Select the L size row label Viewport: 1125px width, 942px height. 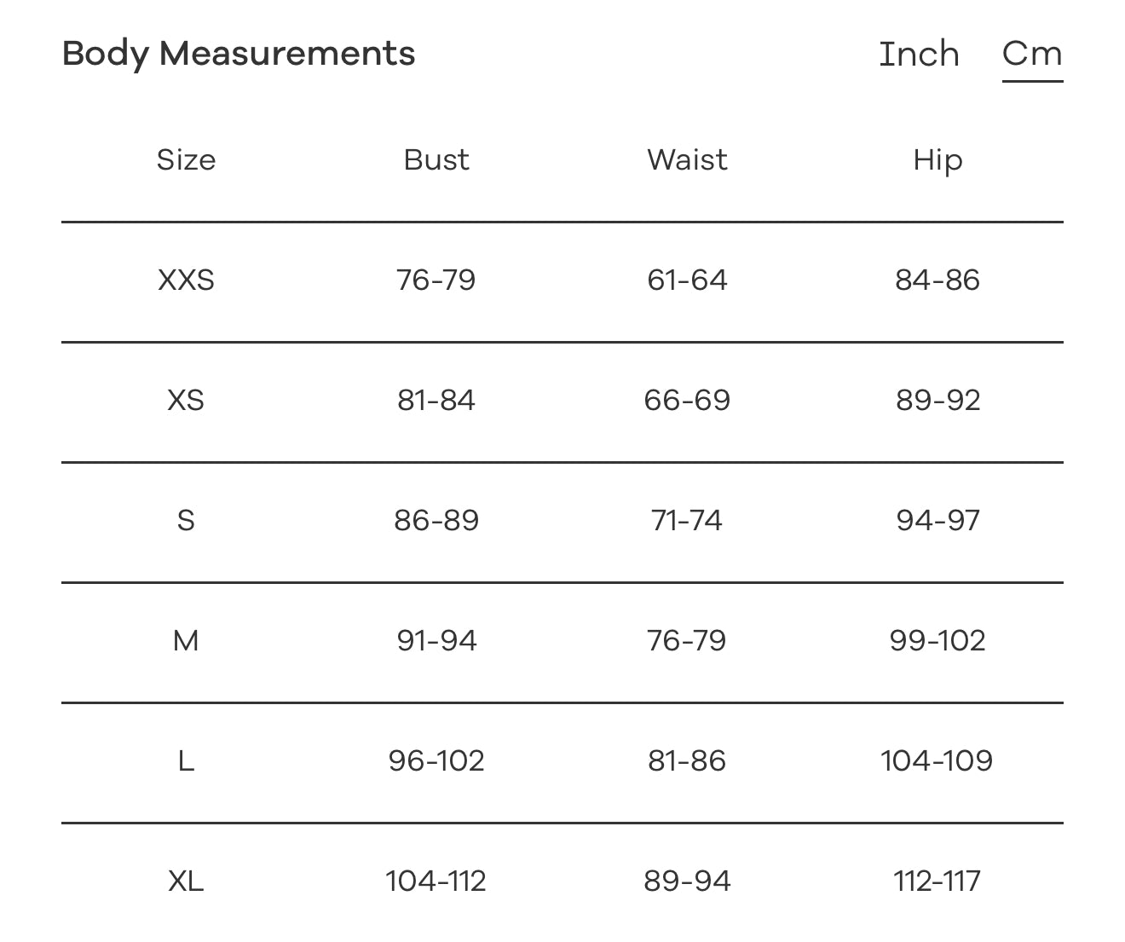pyautogui.click(x=186, y=760)
